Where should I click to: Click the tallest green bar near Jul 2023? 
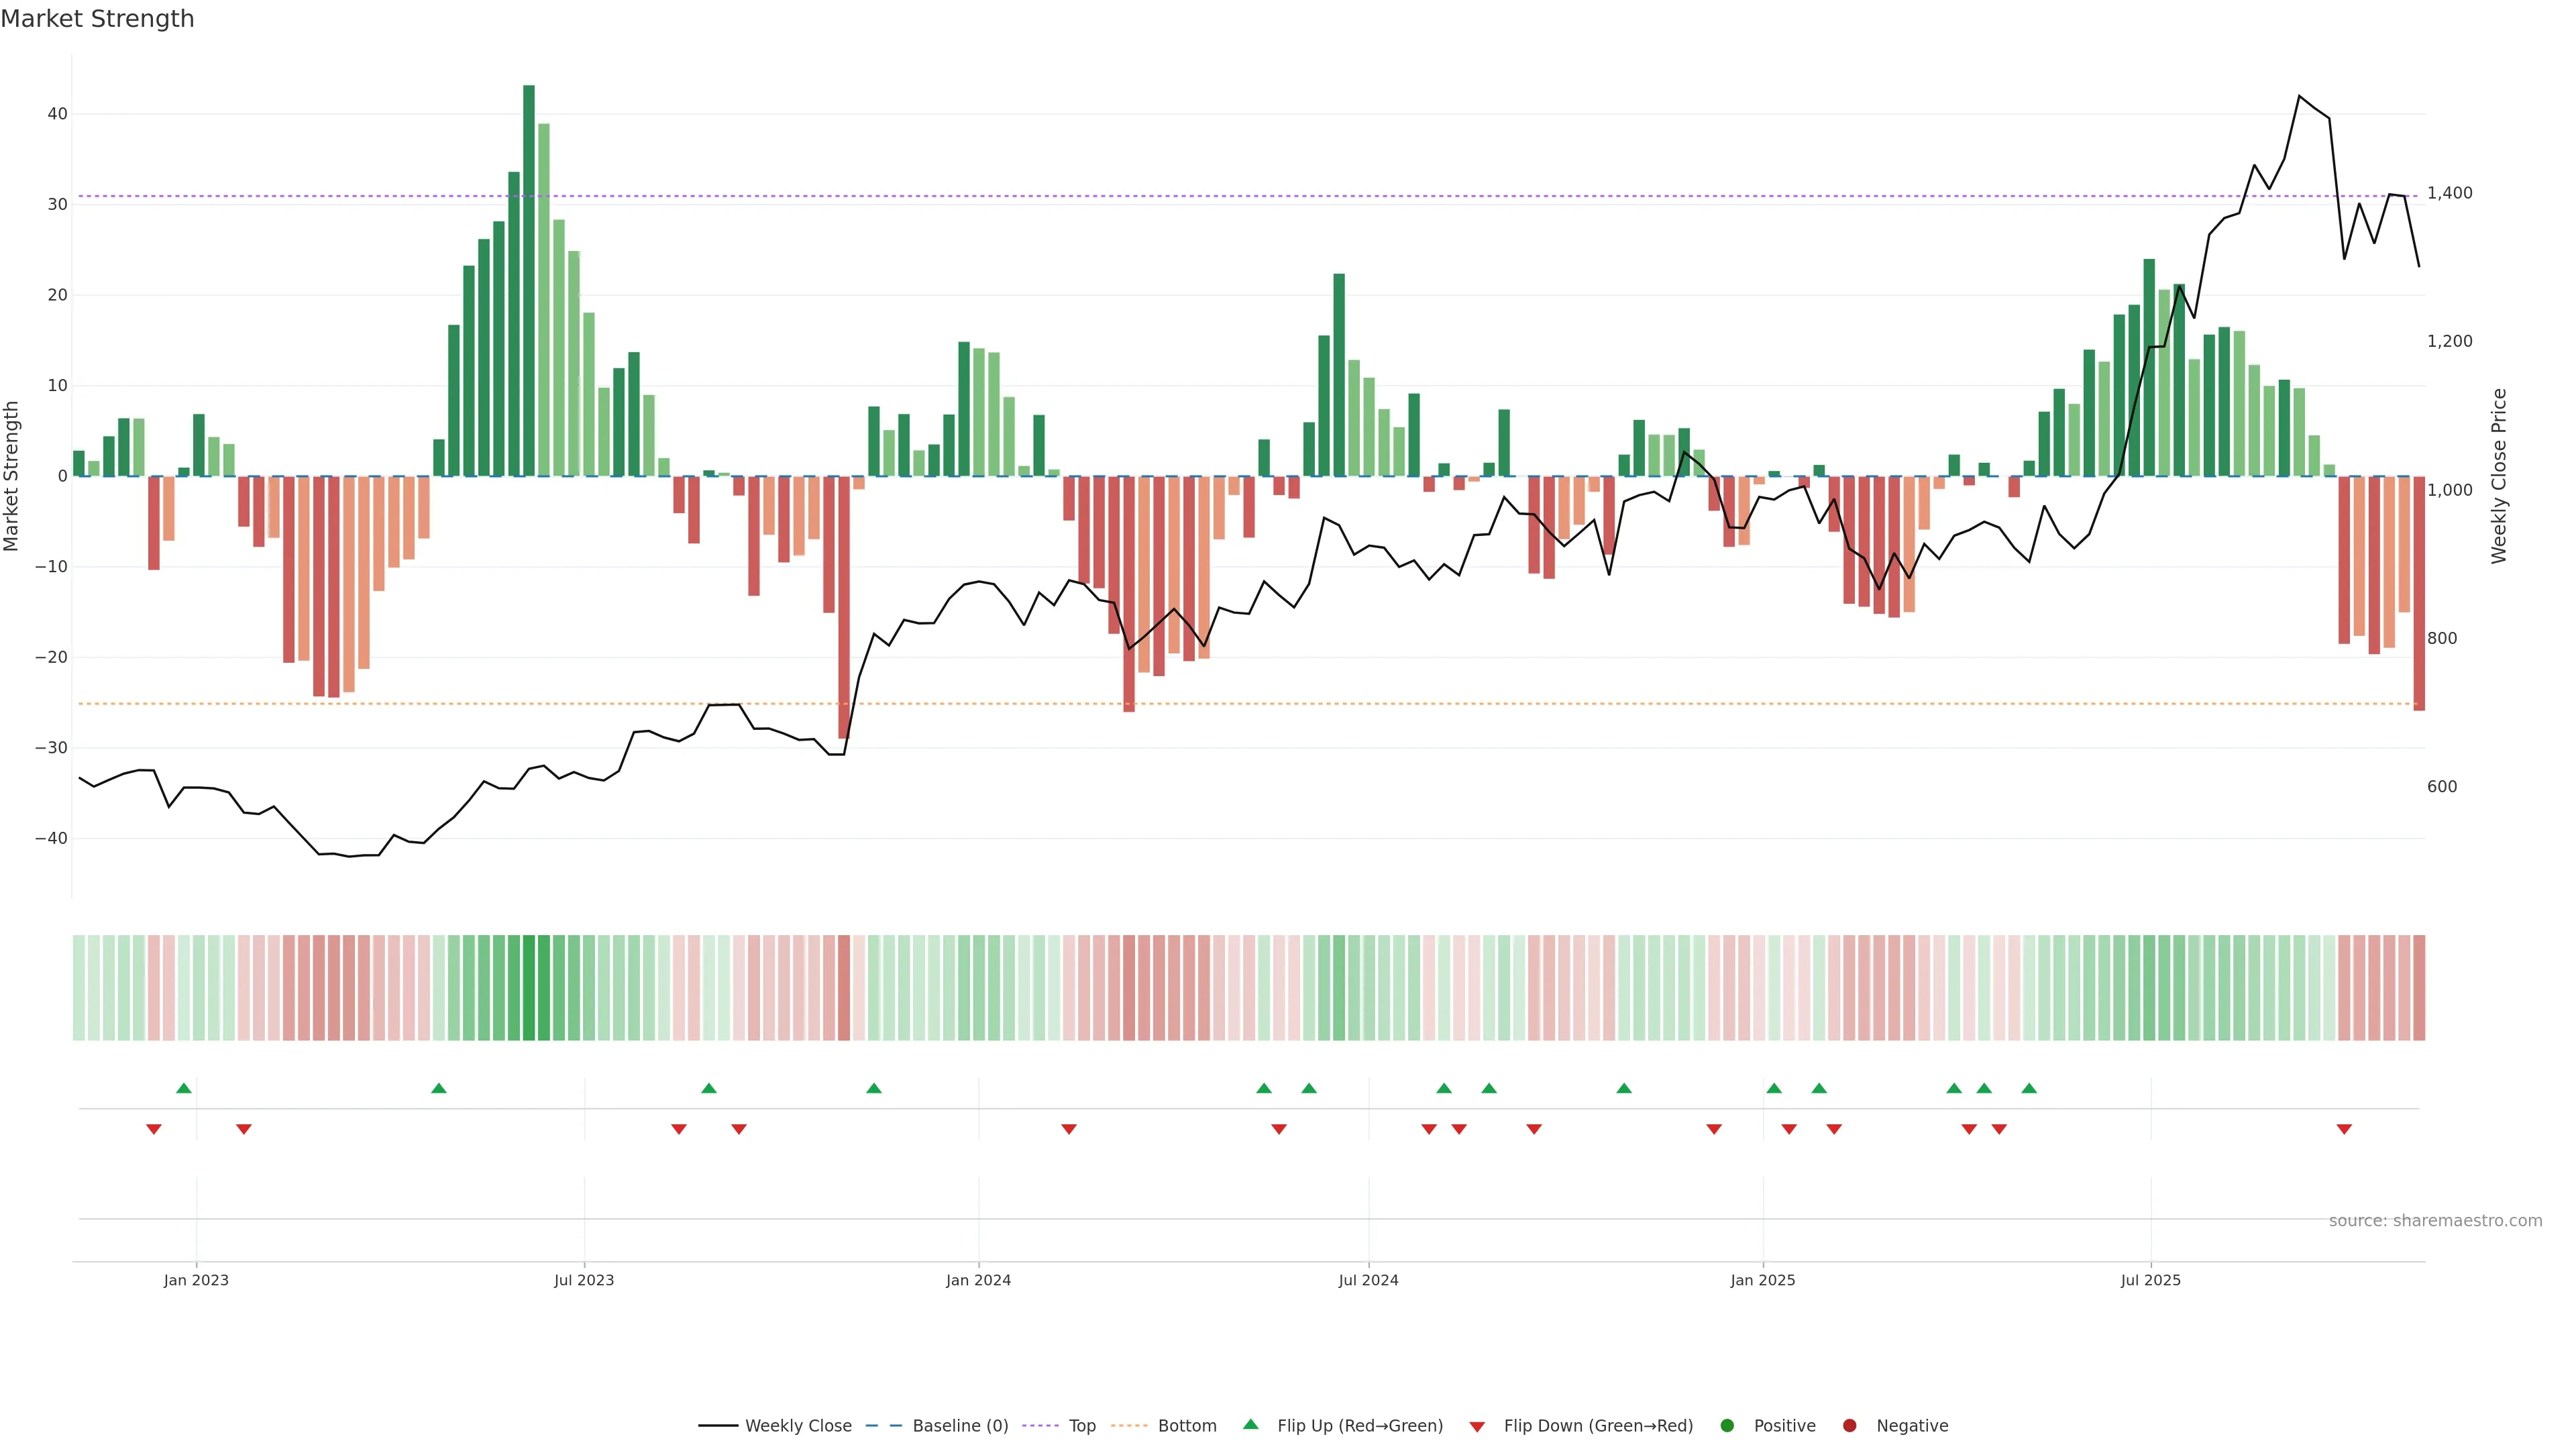(529, 280)
